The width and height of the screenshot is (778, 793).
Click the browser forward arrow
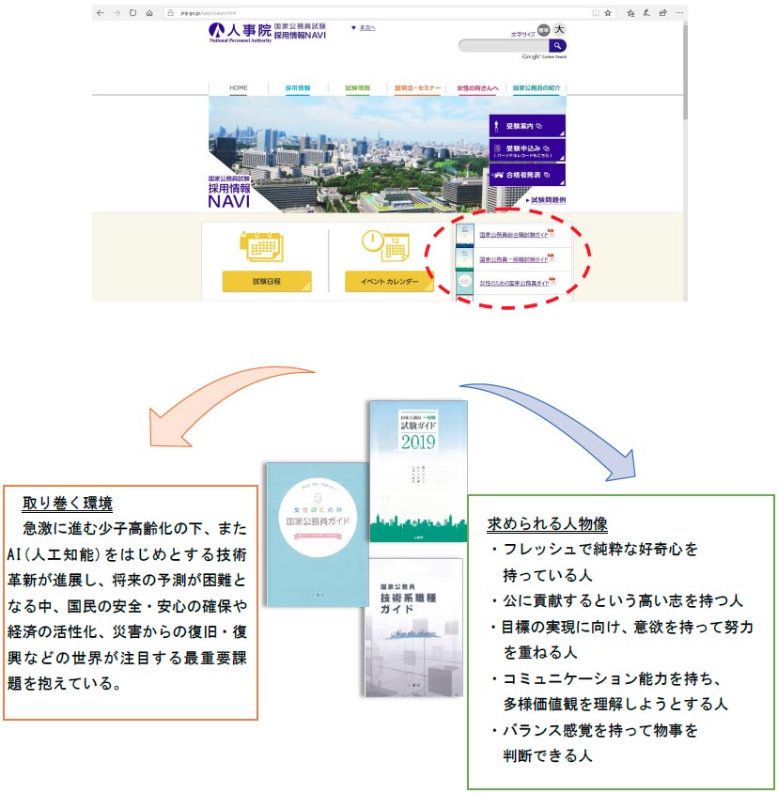coord(117,13)
